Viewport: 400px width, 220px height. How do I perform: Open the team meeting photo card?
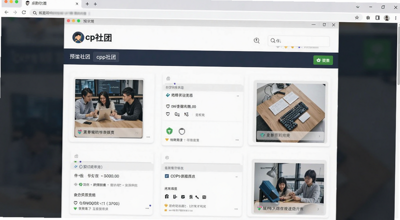(108, 108)
